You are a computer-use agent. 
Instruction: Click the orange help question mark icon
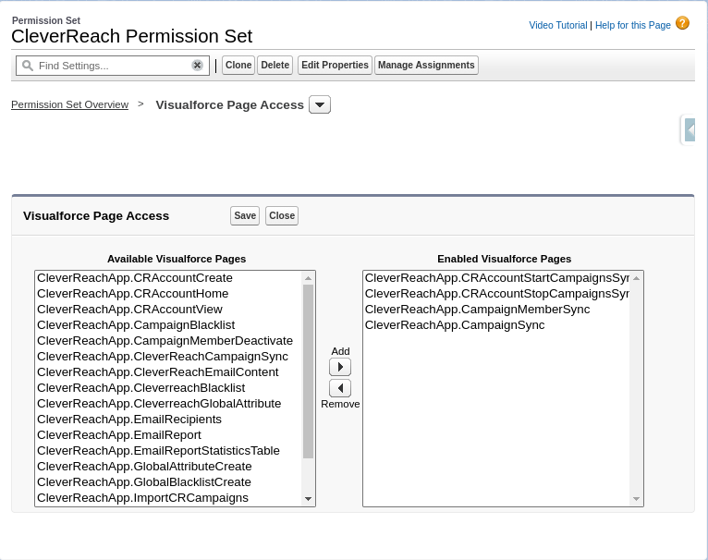coord(682,23)
